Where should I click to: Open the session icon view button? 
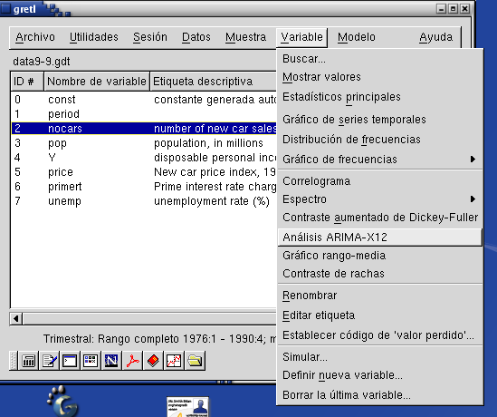[91, 361]
